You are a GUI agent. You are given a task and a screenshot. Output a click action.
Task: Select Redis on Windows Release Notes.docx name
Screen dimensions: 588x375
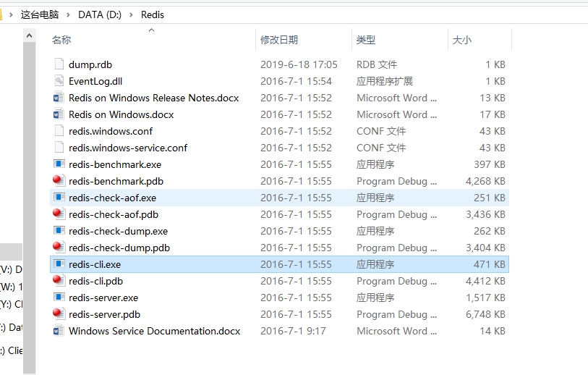click(x=154, y=98)
